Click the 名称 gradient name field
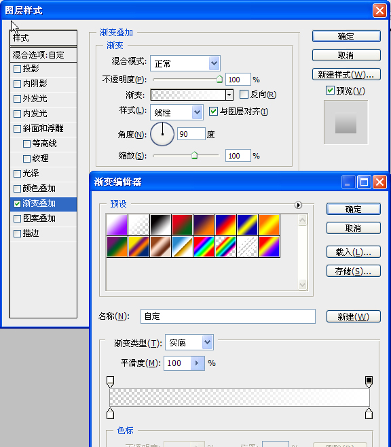391x447 pixels. 228,316
